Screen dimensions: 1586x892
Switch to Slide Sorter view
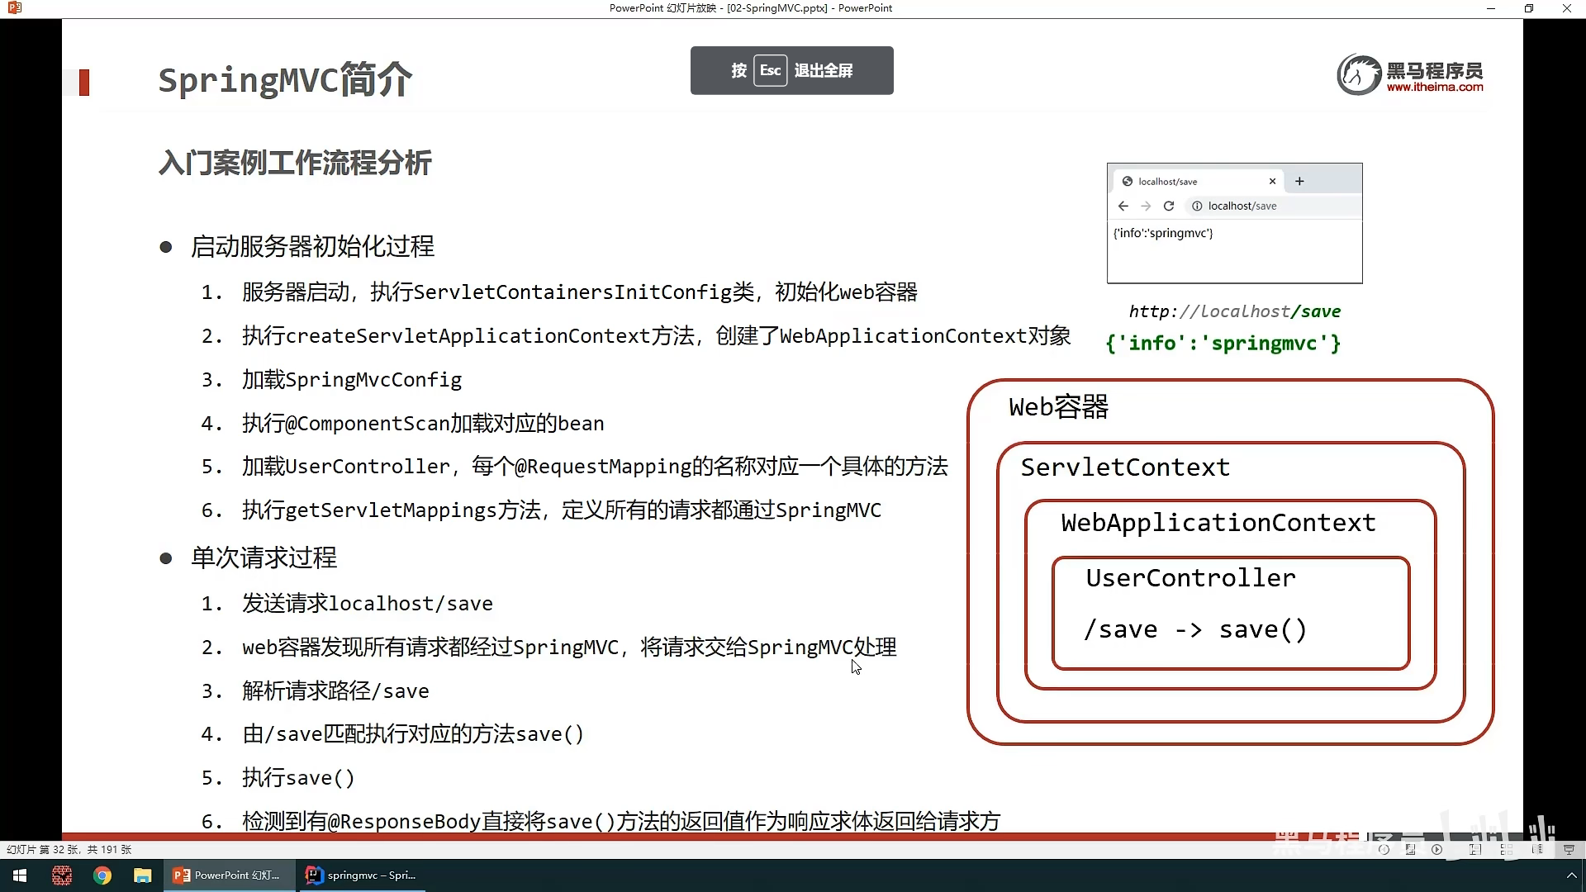[1506, 849]
